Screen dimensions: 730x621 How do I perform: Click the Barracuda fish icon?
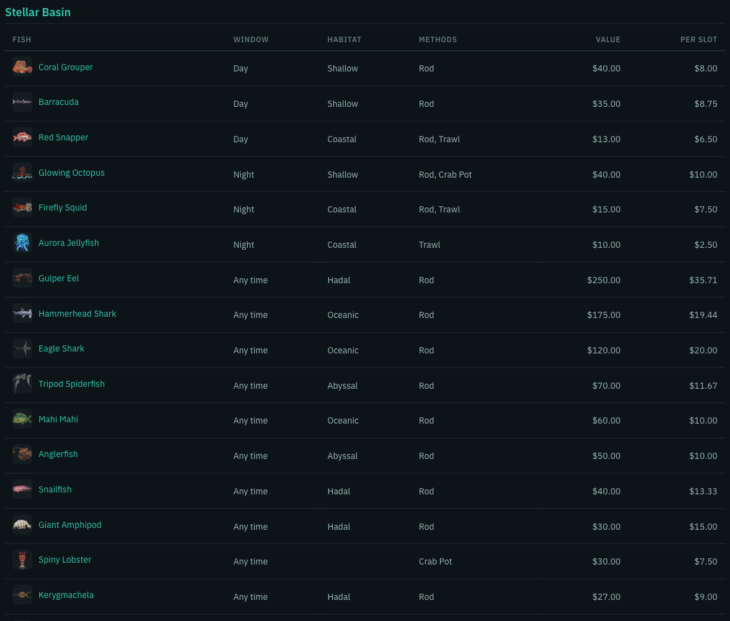[x=22, y=102]
